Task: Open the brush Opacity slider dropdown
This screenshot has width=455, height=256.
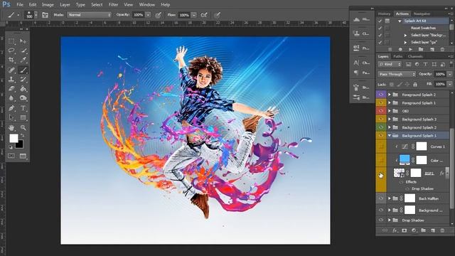Action: click(x=148, y=15)
